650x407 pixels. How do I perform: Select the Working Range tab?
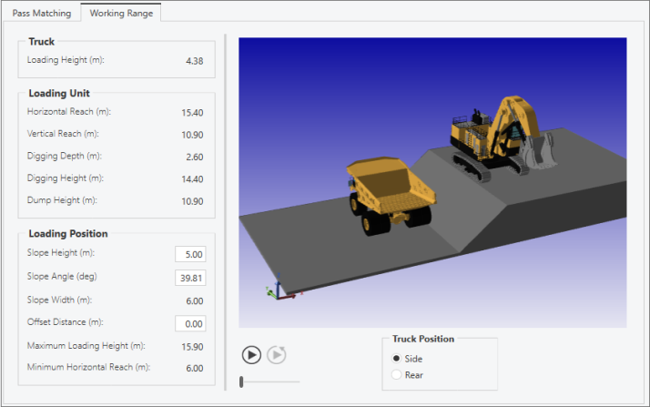(x=121, y=13)
